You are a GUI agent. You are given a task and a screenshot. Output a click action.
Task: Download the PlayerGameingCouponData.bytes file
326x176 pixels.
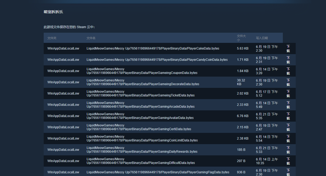[288, 71]
